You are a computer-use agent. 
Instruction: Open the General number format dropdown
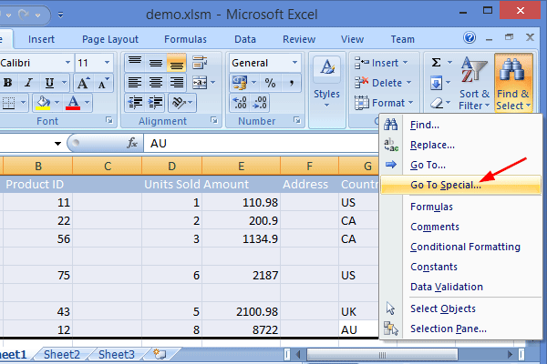click(x=294, y=63)
